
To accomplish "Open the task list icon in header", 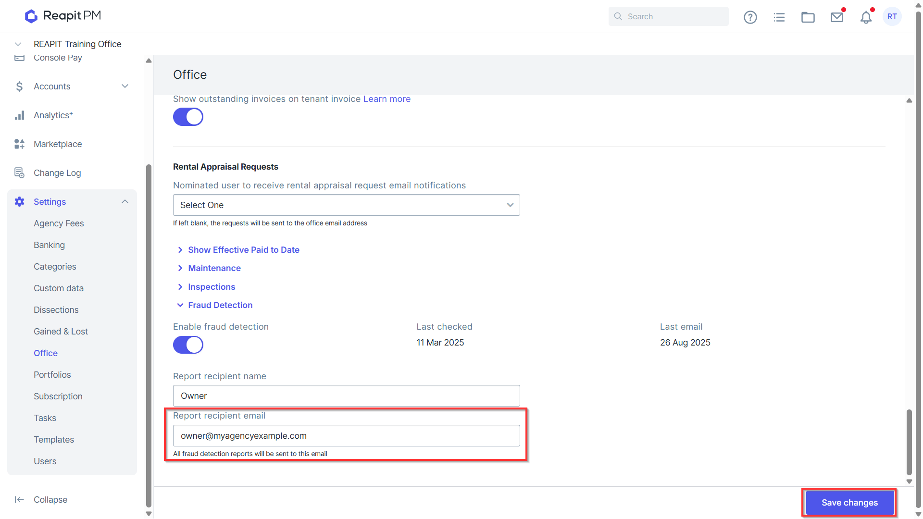I will (x=779, y=17).
